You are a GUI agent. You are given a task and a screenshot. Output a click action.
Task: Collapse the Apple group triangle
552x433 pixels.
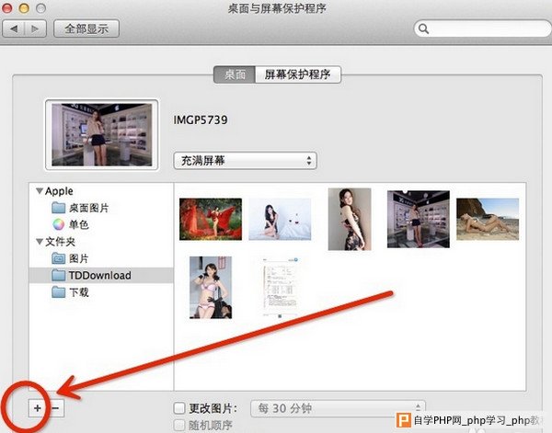pos(40,191)
